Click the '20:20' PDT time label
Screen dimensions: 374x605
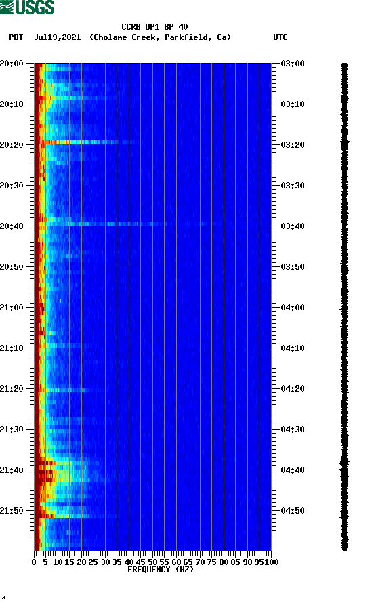coord(12,145)
